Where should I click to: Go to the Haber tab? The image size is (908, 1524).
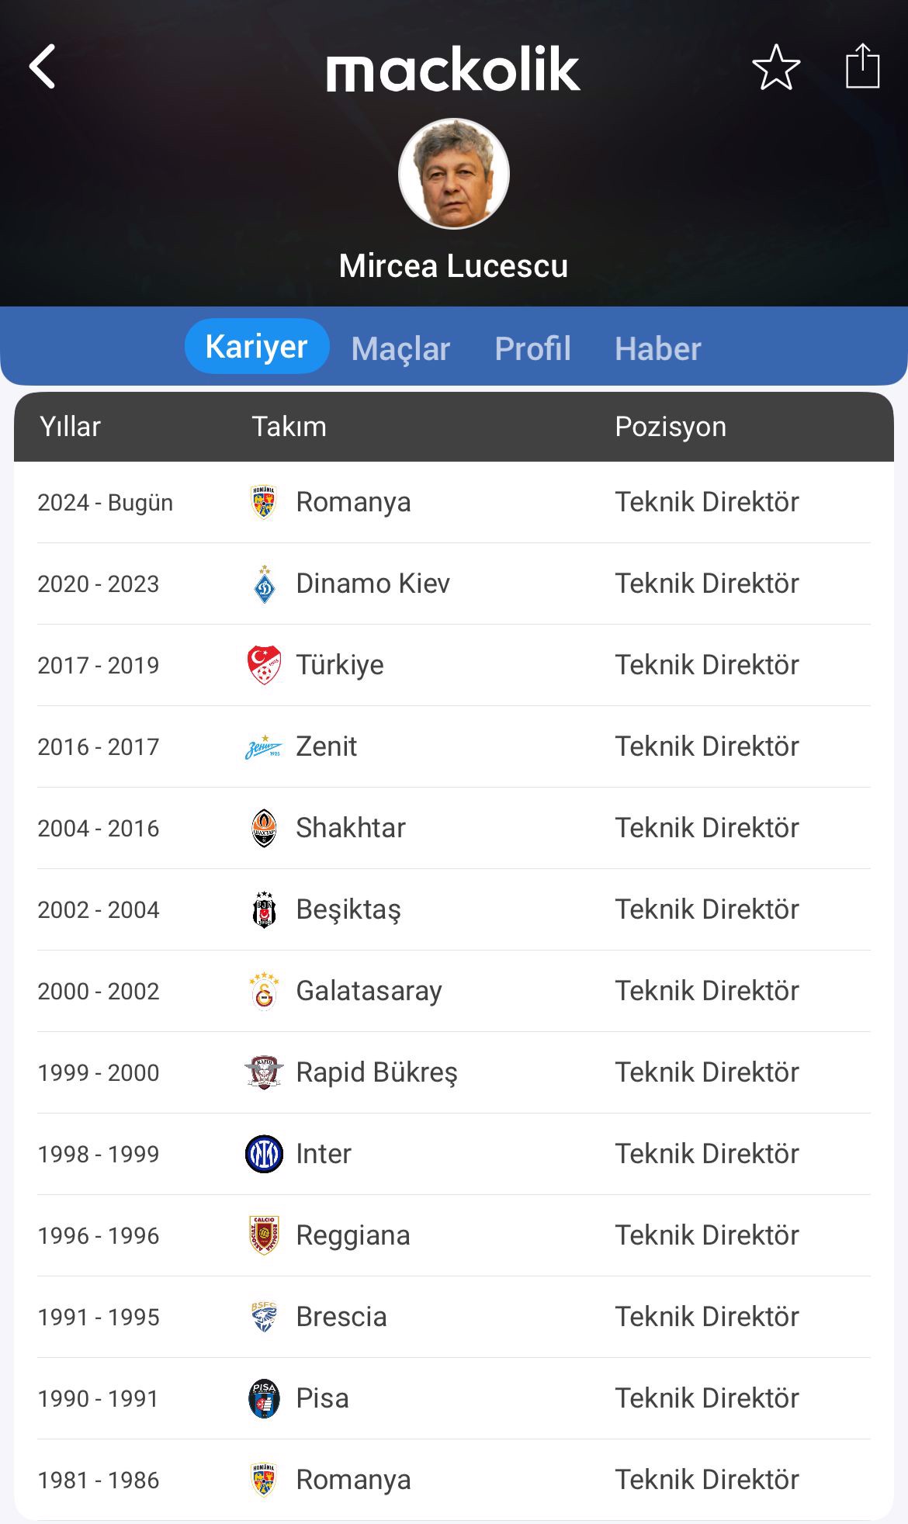657,348
